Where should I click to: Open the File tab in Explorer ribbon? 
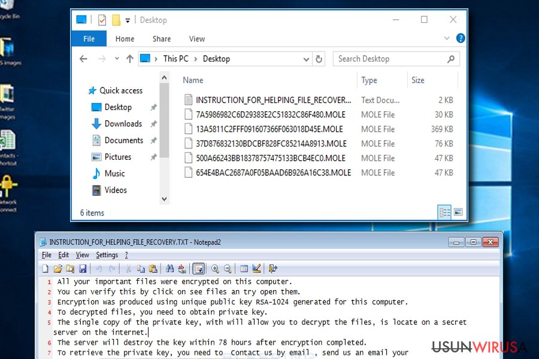89,39
